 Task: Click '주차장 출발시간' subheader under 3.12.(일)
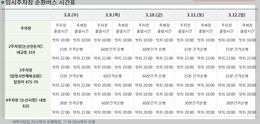tap(227, 28)
